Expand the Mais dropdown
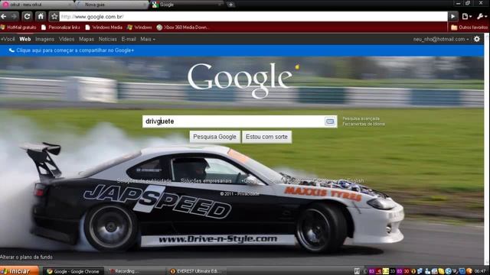 [148, 39]
